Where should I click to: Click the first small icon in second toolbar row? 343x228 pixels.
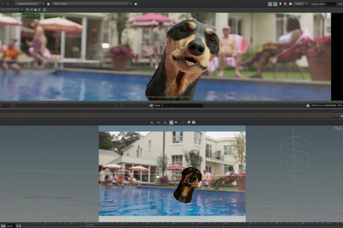(x=27, y=10)
